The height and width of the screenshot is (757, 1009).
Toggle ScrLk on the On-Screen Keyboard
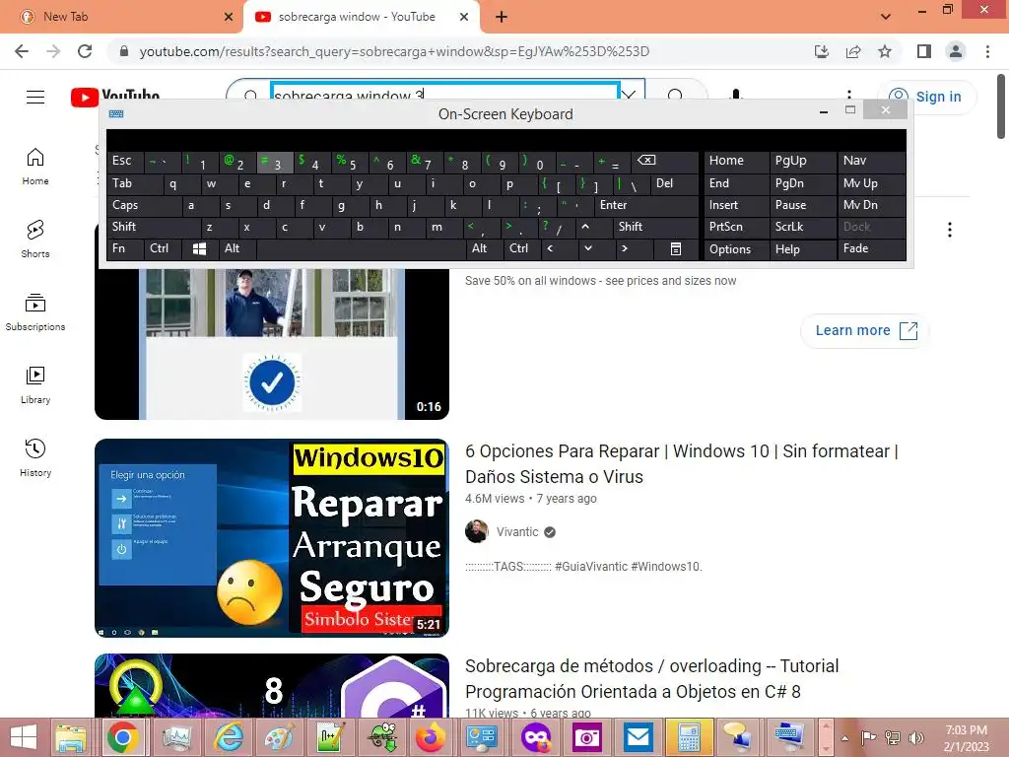tap(802, 227)
